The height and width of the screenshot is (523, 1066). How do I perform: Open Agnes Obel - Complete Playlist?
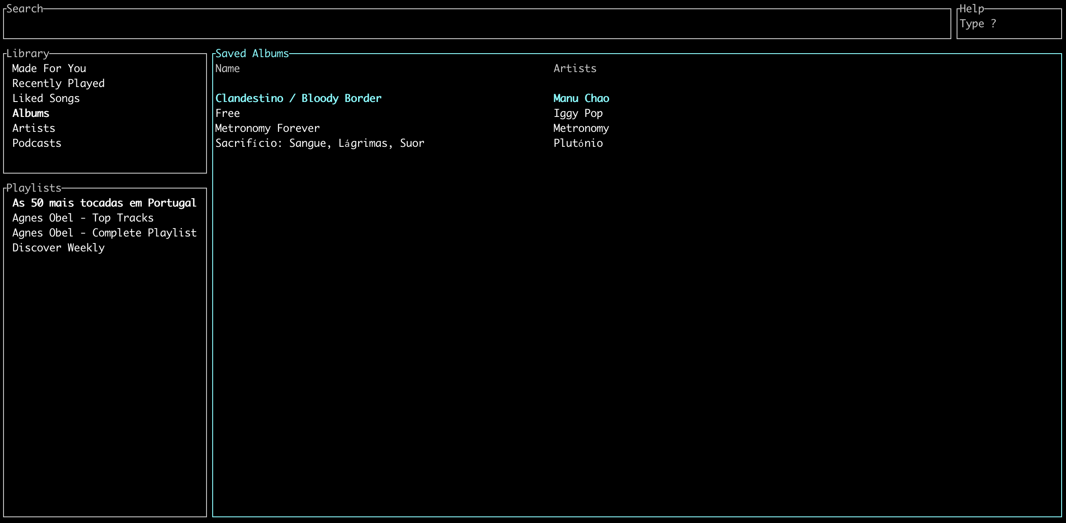(104, 232)
